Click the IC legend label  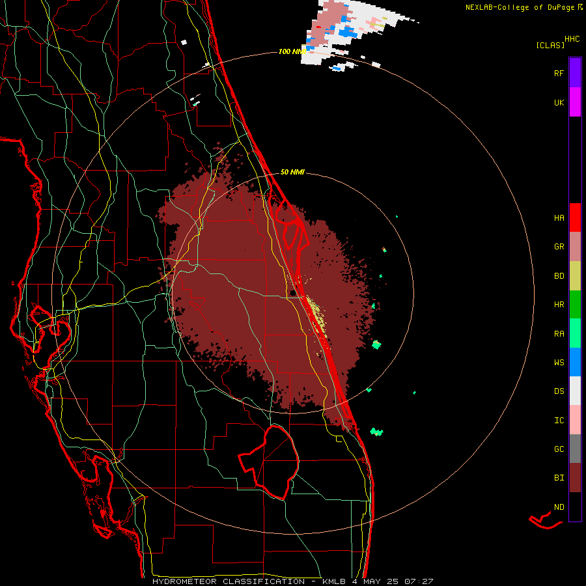point(559,421)
